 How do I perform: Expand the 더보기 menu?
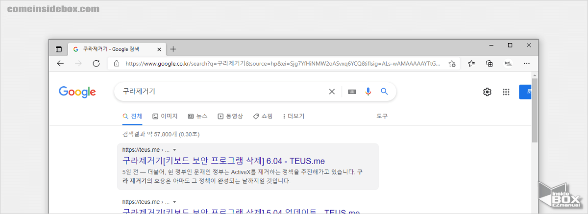pos(294,117)
